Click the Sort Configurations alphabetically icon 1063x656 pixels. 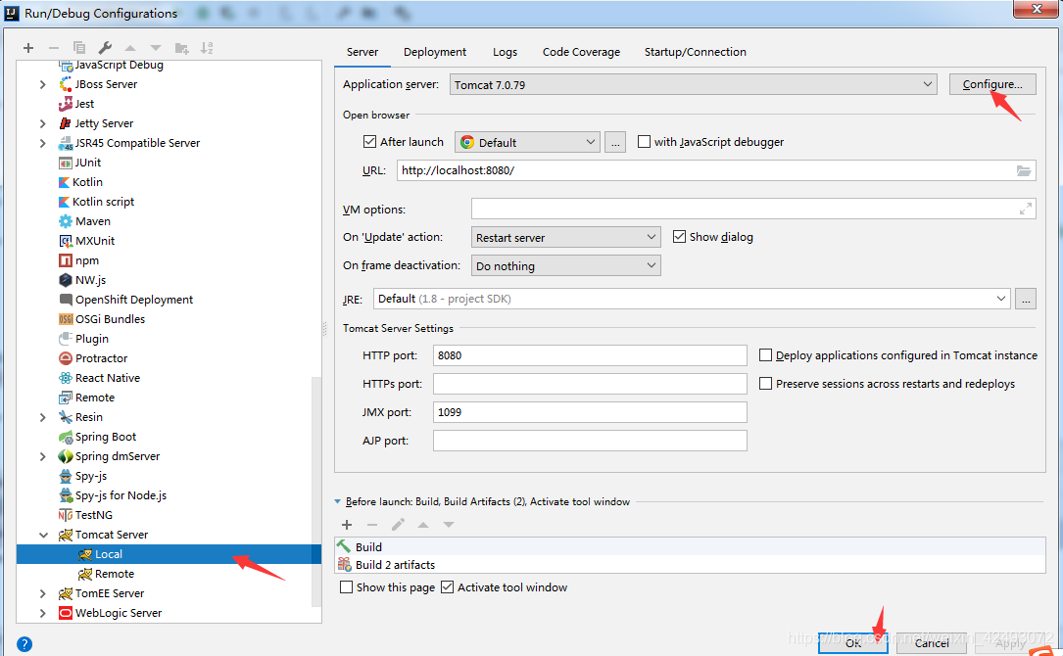207,47
